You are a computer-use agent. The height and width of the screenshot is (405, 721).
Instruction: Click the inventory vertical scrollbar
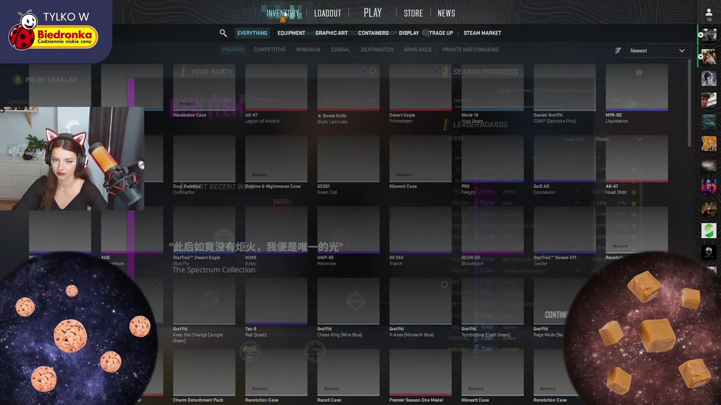[x=690, y=103]
